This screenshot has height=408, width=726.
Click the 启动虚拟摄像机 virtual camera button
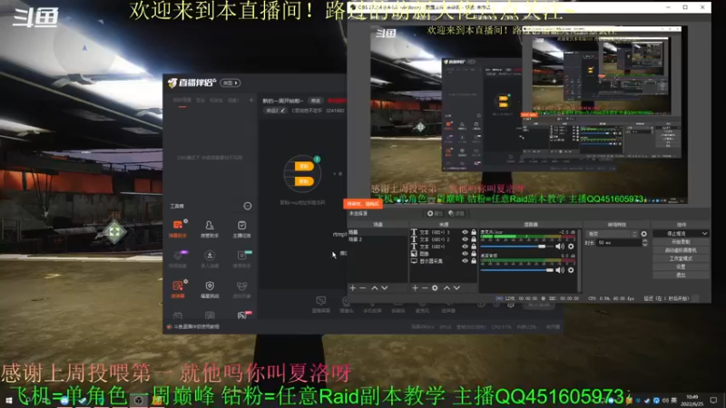[681, 250]
